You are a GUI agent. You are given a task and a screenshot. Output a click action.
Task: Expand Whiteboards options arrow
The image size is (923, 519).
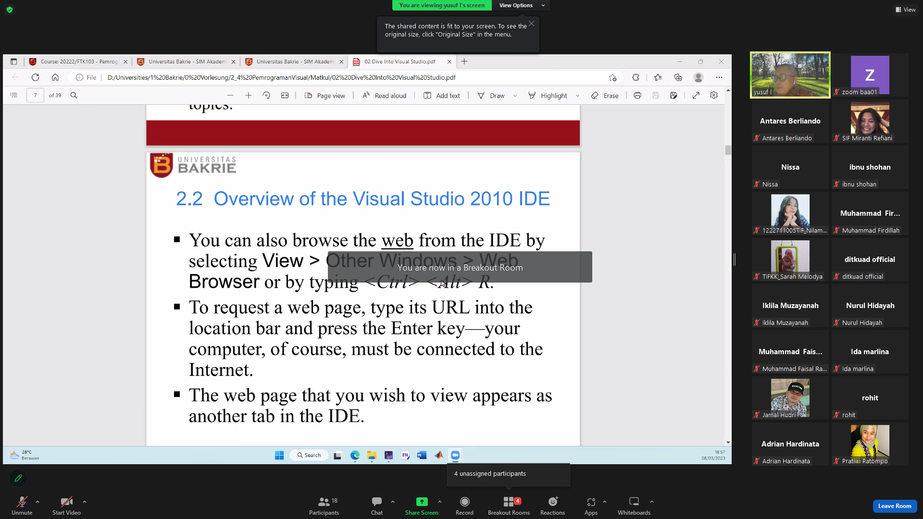652,502
